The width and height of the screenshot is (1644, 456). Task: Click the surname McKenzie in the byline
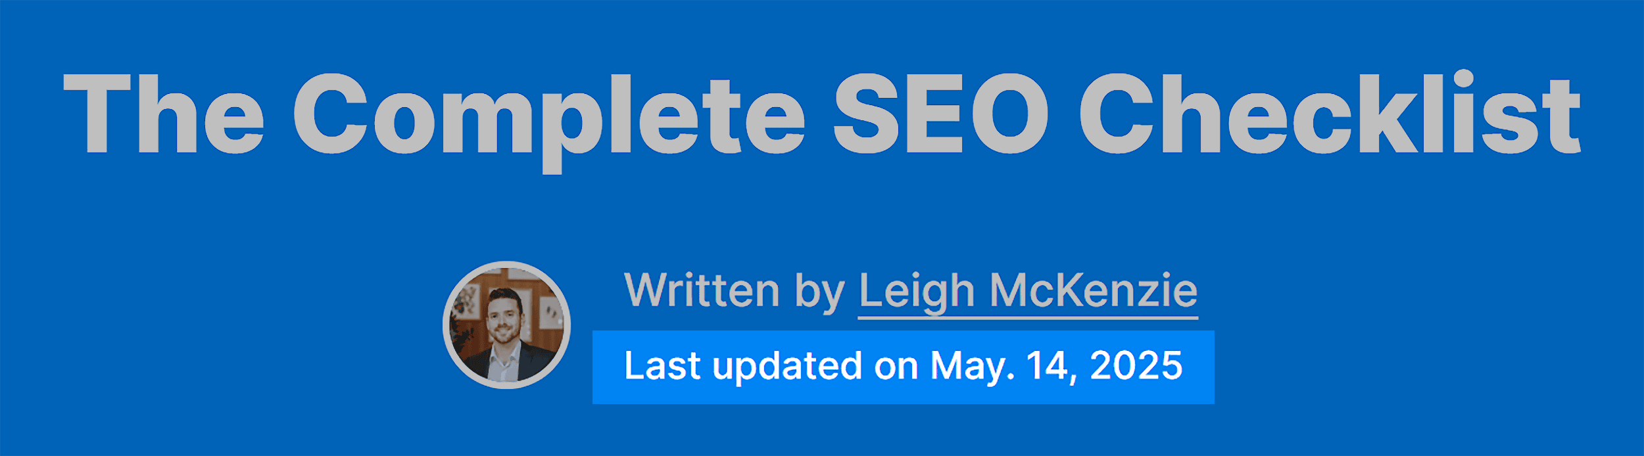click(1094, 289)
